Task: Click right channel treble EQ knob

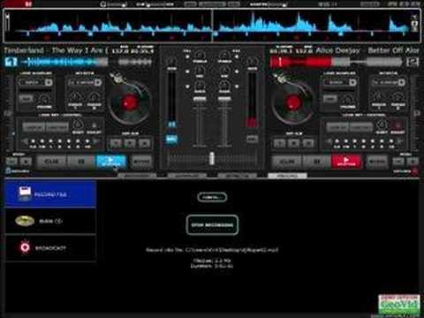Action: click(224, 55)
